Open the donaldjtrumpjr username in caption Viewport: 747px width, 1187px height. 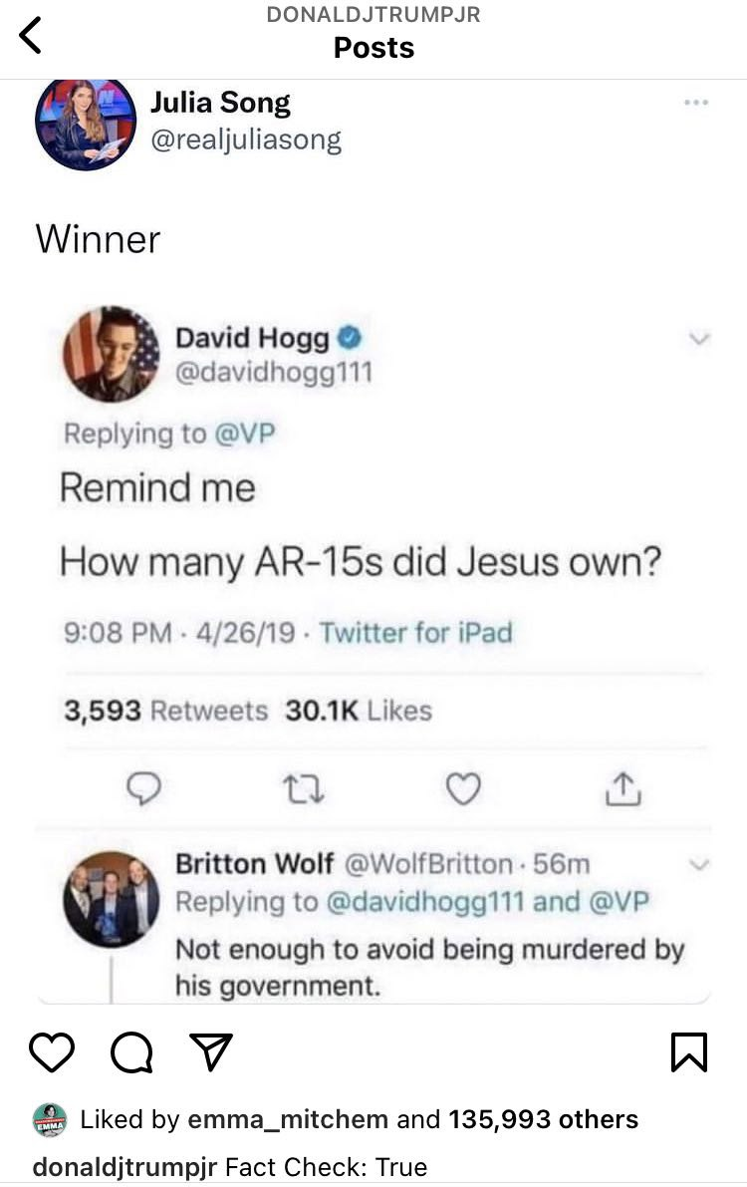(x=124, y=1166)
